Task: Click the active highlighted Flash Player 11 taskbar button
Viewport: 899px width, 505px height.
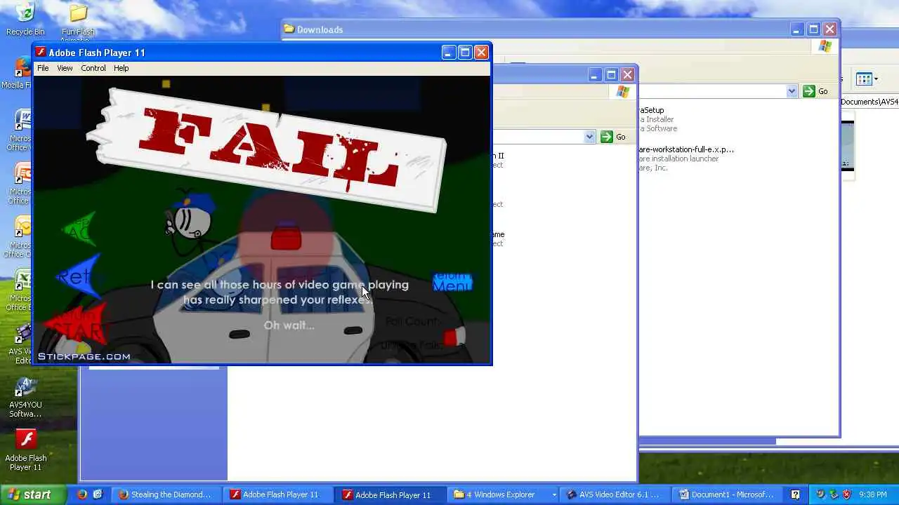Action: click(391, 494)
